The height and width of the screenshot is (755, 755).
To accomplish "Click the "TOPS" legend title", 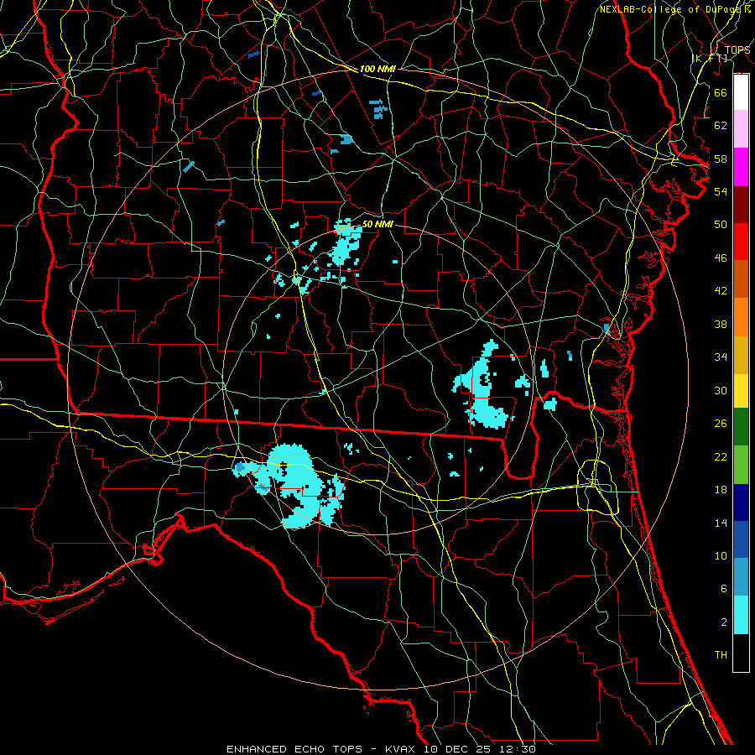I will click(737, 50).
